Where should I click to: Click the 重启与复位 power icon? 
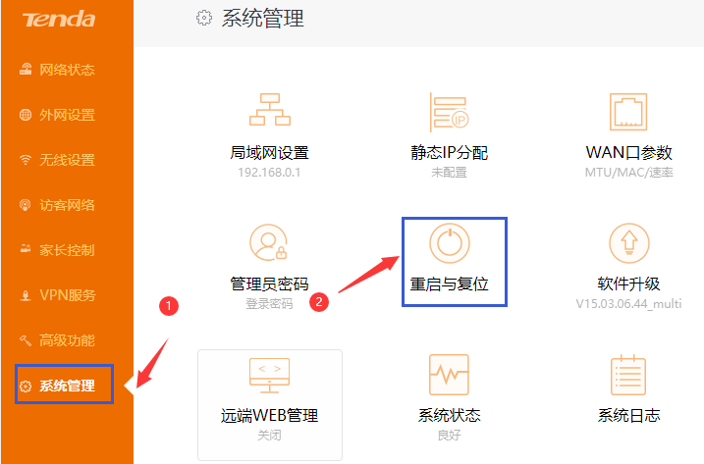point(450,243)
